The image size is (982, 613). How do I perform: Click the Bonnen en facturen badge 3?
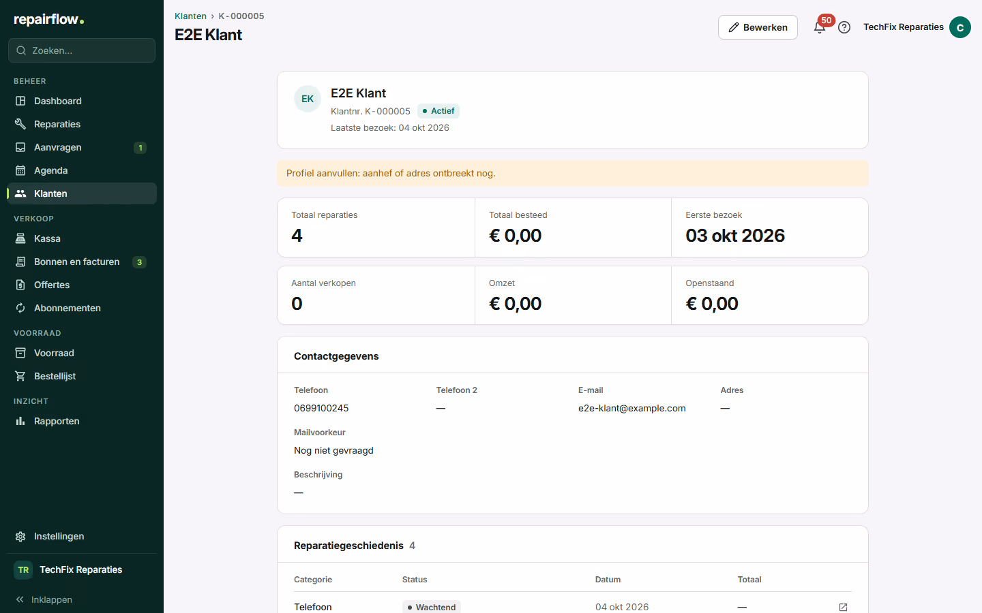coord(139,262)
